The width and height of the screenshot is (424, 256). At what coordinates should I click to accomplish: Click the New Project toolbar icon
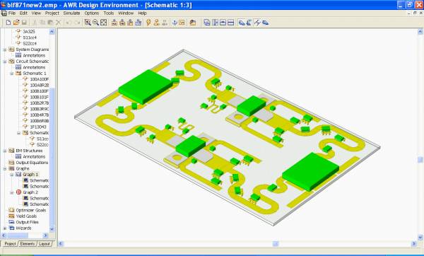pyautogui.click(x=8, y=23)
